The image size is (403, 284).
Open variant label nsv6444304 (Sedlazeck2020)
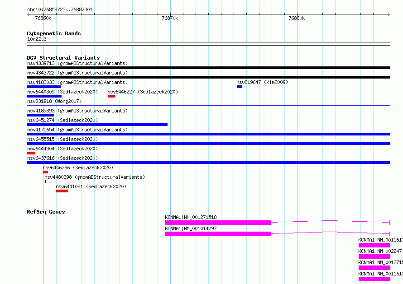click(x=62, y=149)
